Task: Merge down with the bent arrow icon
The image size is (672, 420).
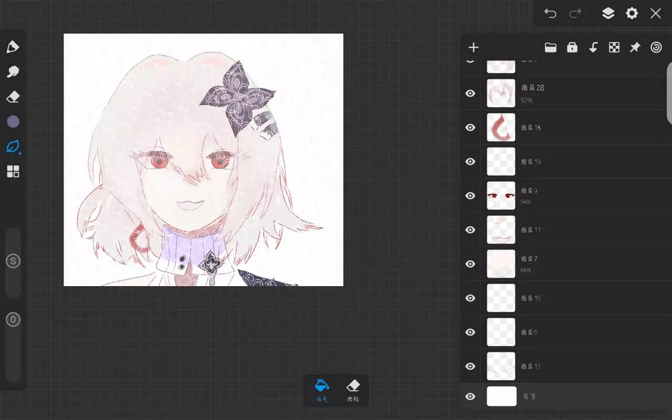Action: coord(593,48)
